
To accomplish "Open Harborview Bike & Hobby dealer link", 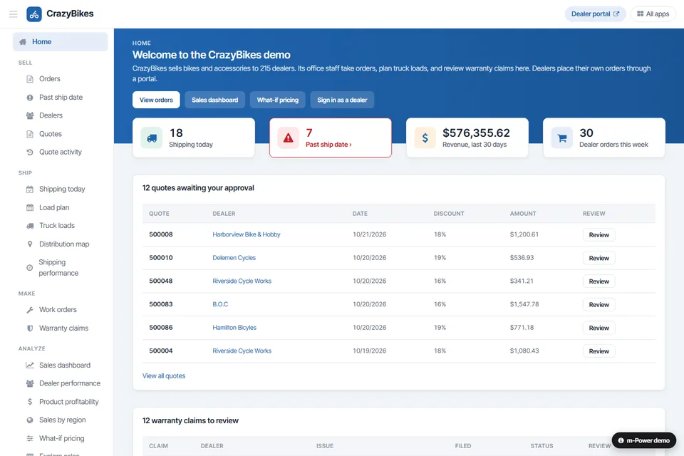I will (x=247, y=234).
